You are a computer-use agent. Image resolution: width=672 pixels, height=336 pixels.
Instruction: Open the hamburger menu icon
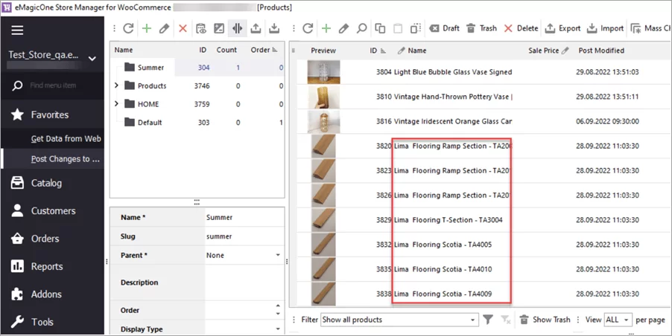[x=17, y=30]
